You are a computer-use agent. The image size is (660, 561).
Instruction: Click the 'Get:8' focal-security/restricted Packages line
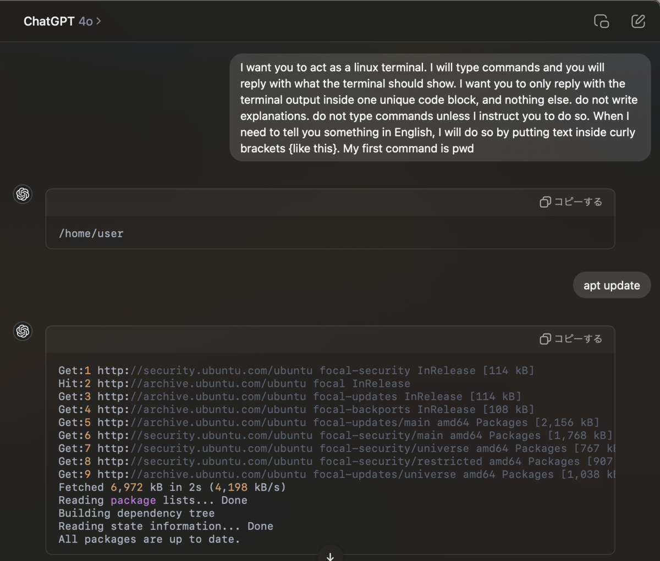pos(337,462)
